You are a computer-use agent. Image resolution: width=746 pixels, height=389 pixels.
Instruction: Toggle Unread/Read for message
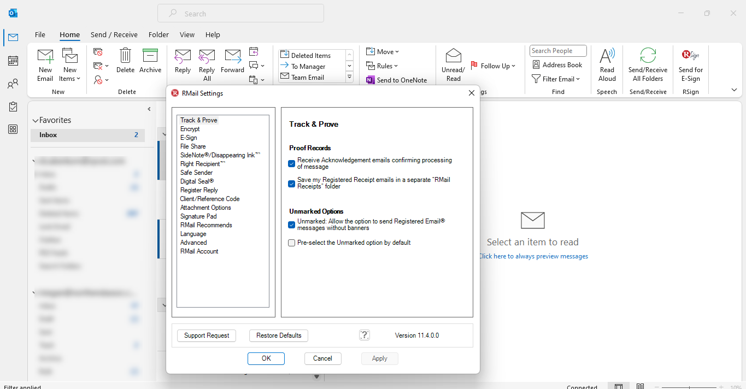pos(453,65)
